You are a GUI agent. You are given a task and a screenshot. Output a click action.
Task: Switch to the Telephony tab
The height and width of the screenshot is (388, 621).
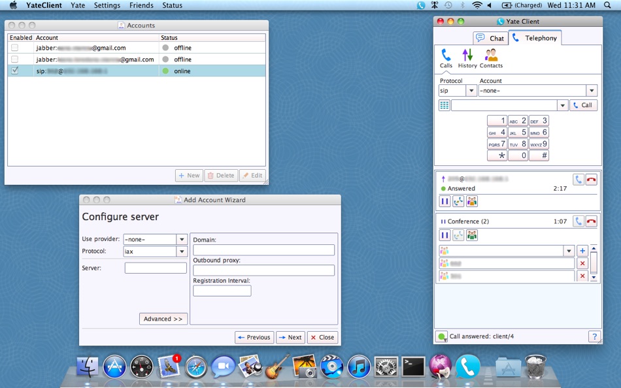(x=535, y=38)
